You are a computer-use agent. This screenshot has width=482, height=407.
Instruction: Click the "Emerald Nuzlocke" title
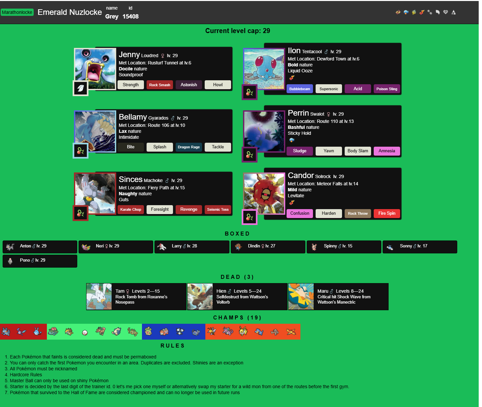point(70,12)
